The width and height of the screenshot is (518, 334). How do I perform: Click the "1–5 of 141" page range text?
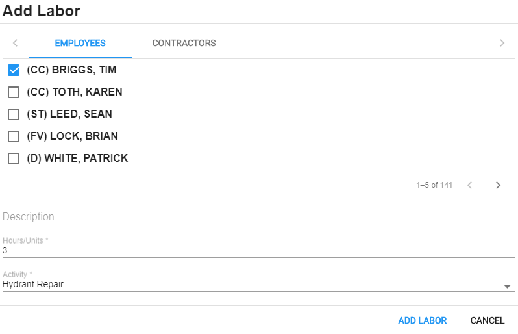point(434,185)
